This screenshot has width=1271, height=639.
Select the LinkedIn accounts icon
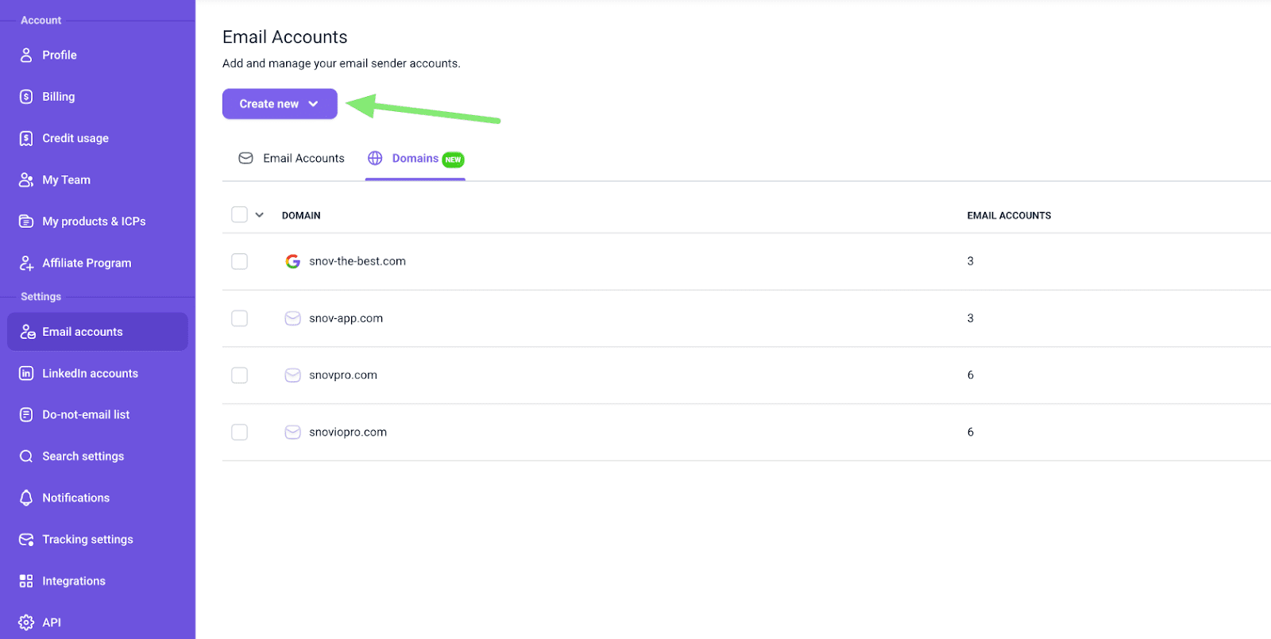click(x=26, y=373)
